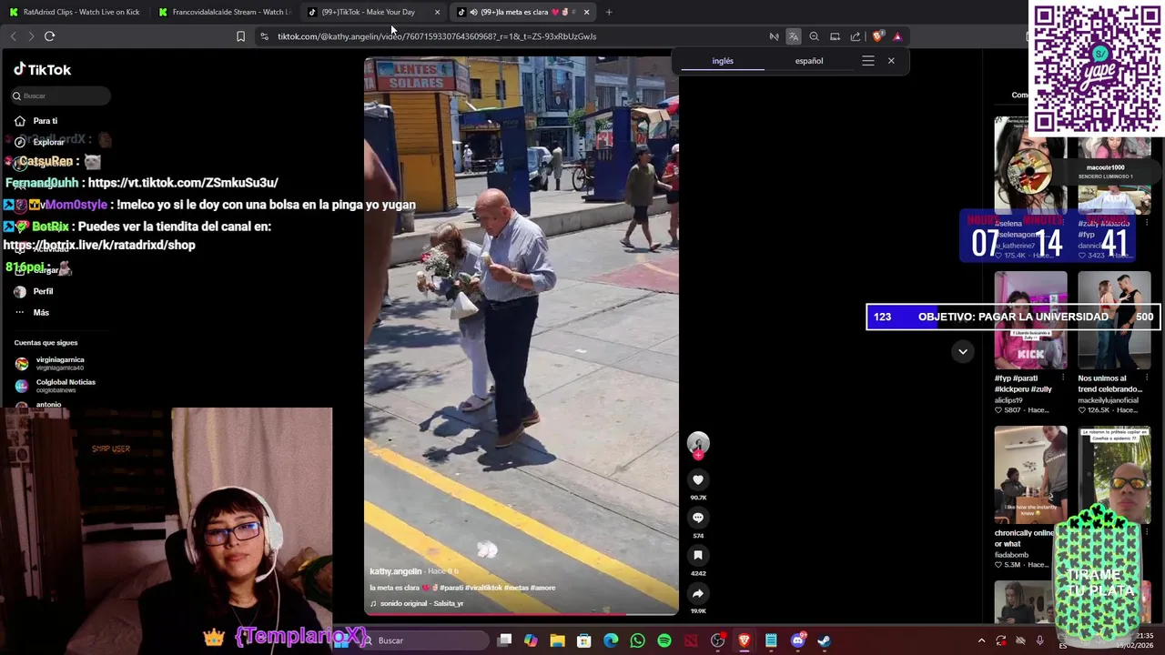Open the 'chronically online or what' video thumbnail
The width and height of the screenshot is (1165, 655).
tap(1030, 475)
